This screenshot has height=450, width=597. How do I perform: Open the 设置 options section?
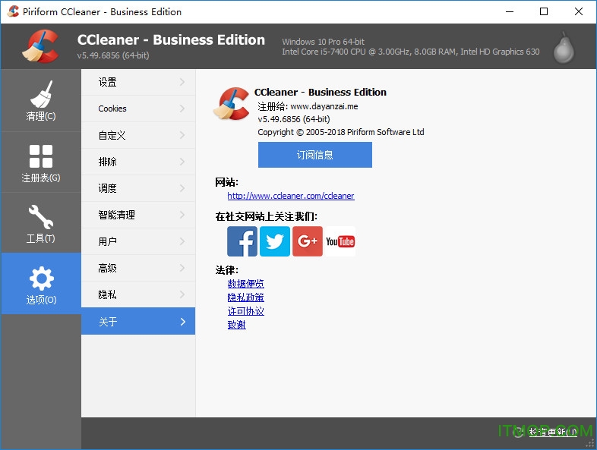pos(138,82)
